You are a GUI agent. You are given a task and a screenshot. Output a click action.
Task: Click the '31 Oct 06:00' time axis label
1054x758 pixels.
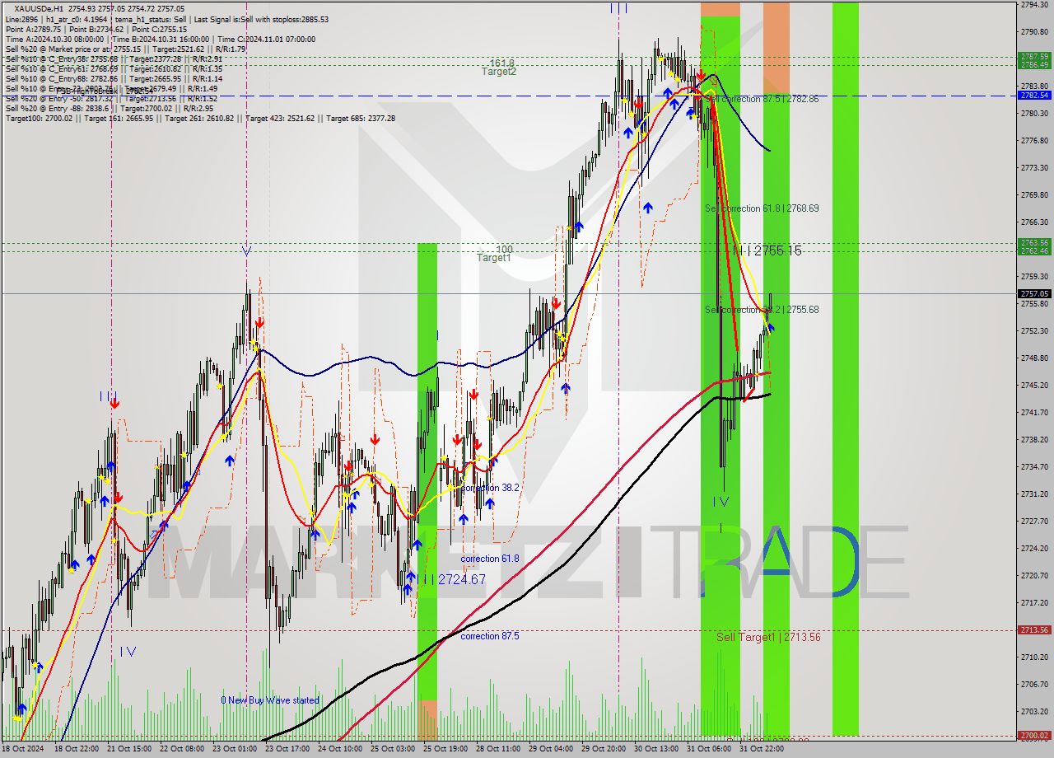pyautogui.click(x=709, y=749)
